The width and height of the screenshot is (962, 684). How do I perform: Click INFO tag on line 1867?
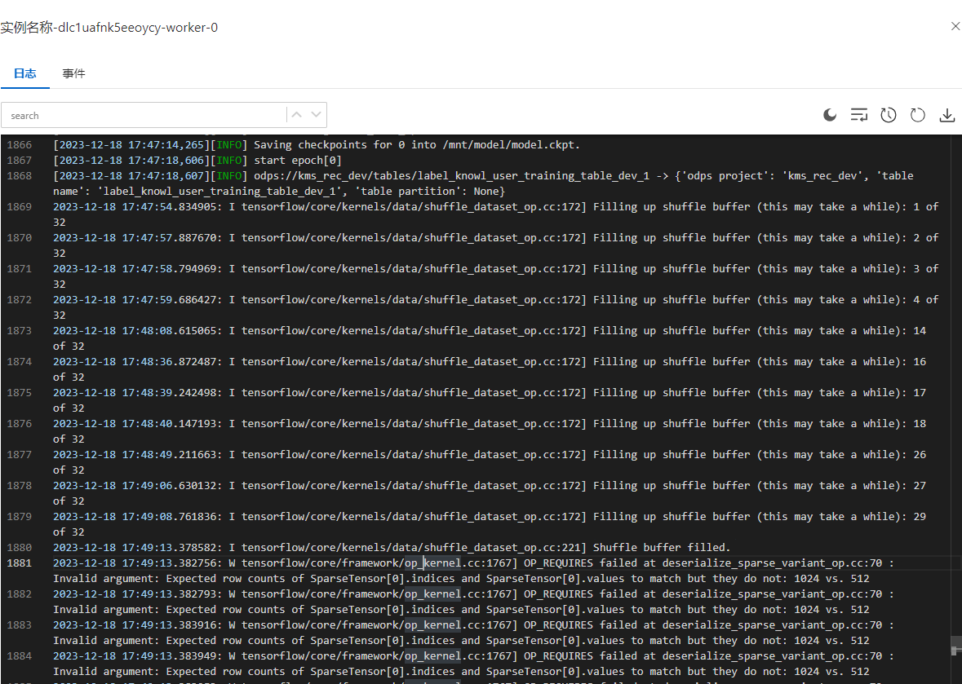point(228,160)
